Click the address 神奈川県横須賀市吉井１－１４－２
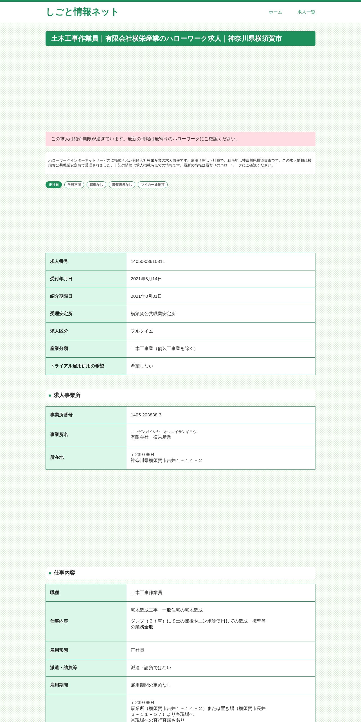 166,461
